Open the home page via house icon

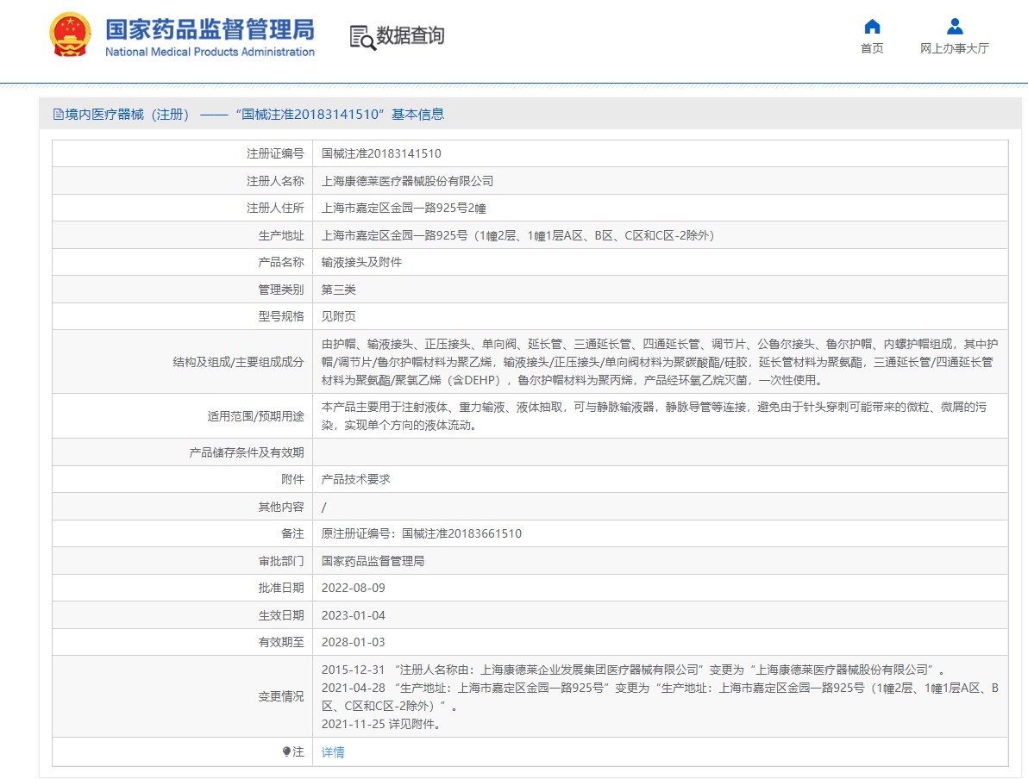[x=872, y=26]
